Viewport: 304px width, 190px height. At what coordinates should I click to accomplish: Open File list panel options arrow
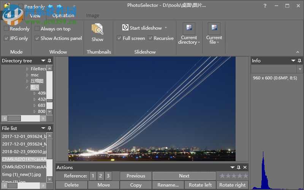(x=43, y=128)
